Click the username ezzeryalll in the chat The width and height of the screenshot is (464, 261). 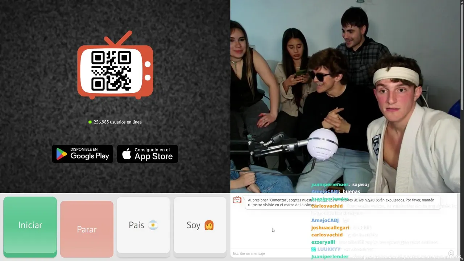[x=323, y=242]
